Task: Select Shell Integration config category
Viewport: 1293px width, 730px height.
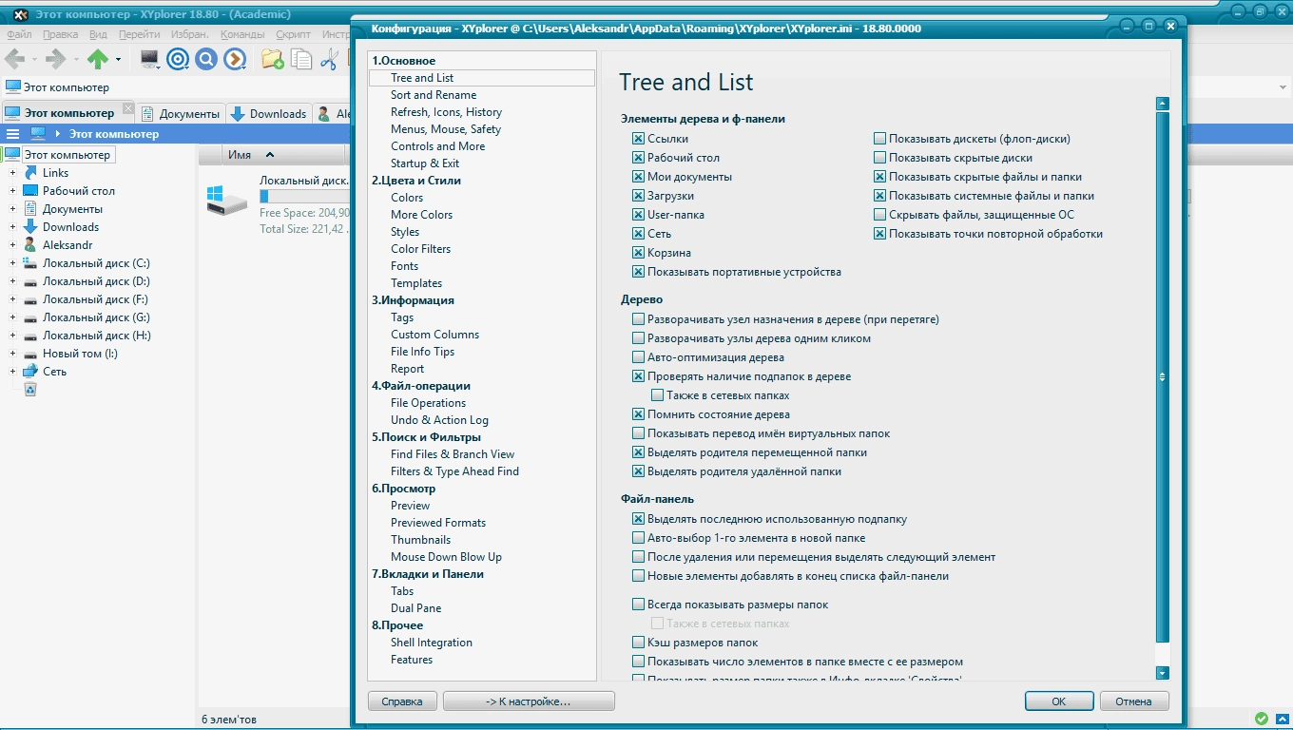Action: click(432, 643)
